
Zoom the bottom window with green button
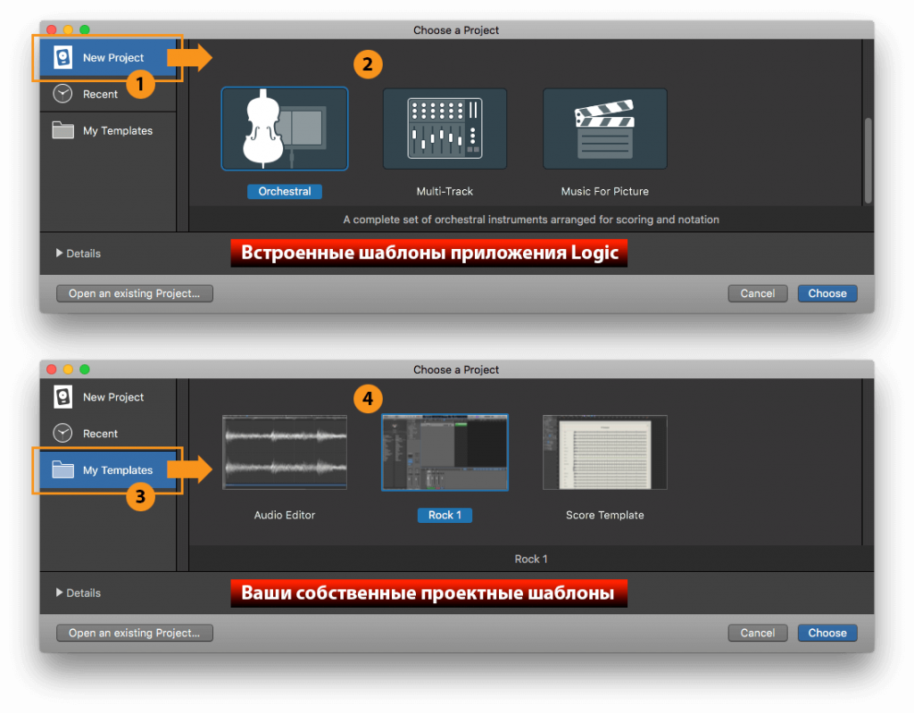[85, 369]
